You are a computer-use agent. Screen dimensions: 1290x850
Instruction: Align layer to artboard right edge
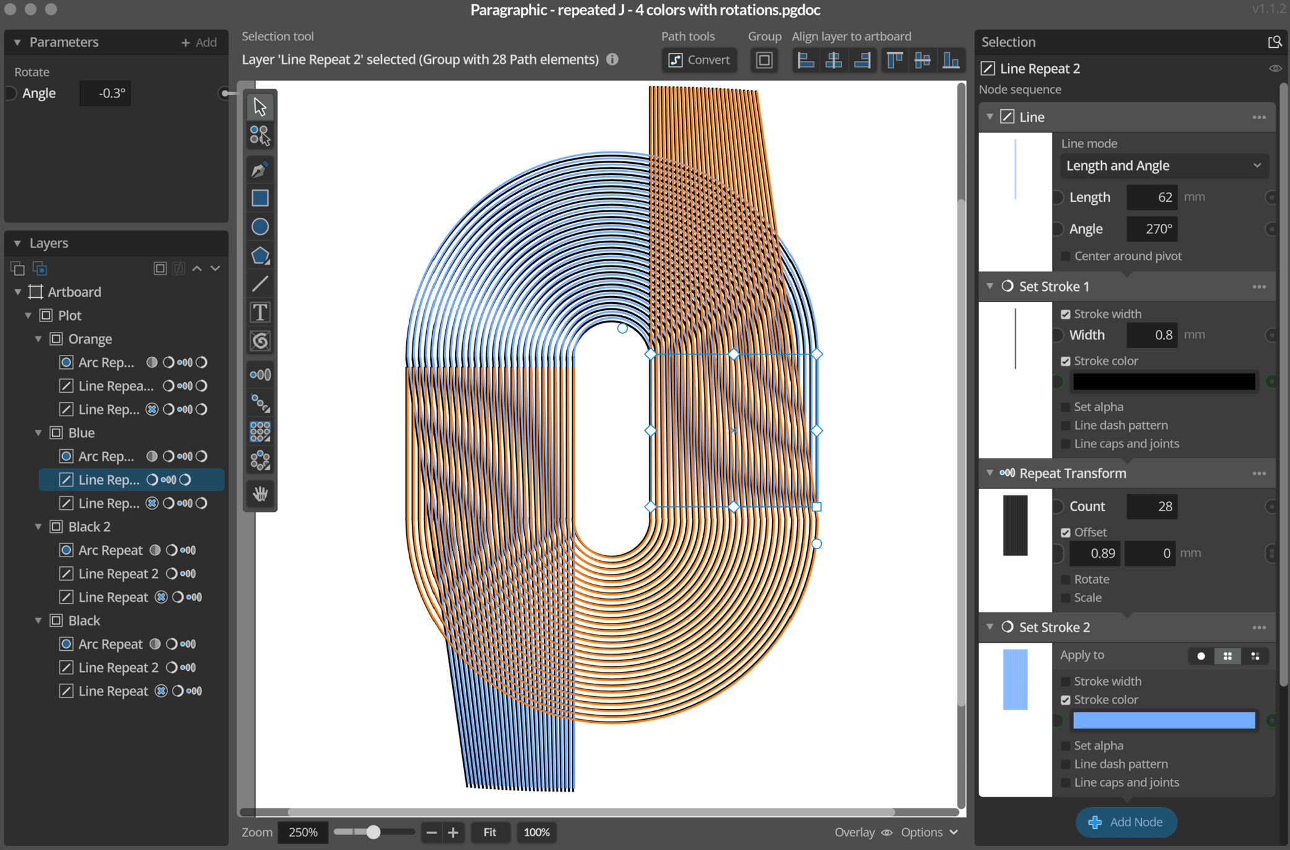tap(862, 60)
